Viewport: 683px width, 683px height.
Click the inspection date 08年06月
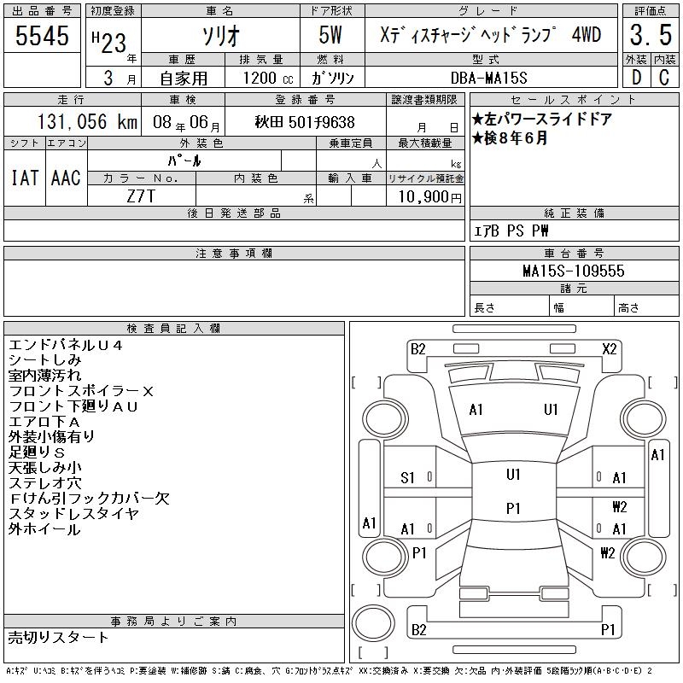click(x=186, y=122)
